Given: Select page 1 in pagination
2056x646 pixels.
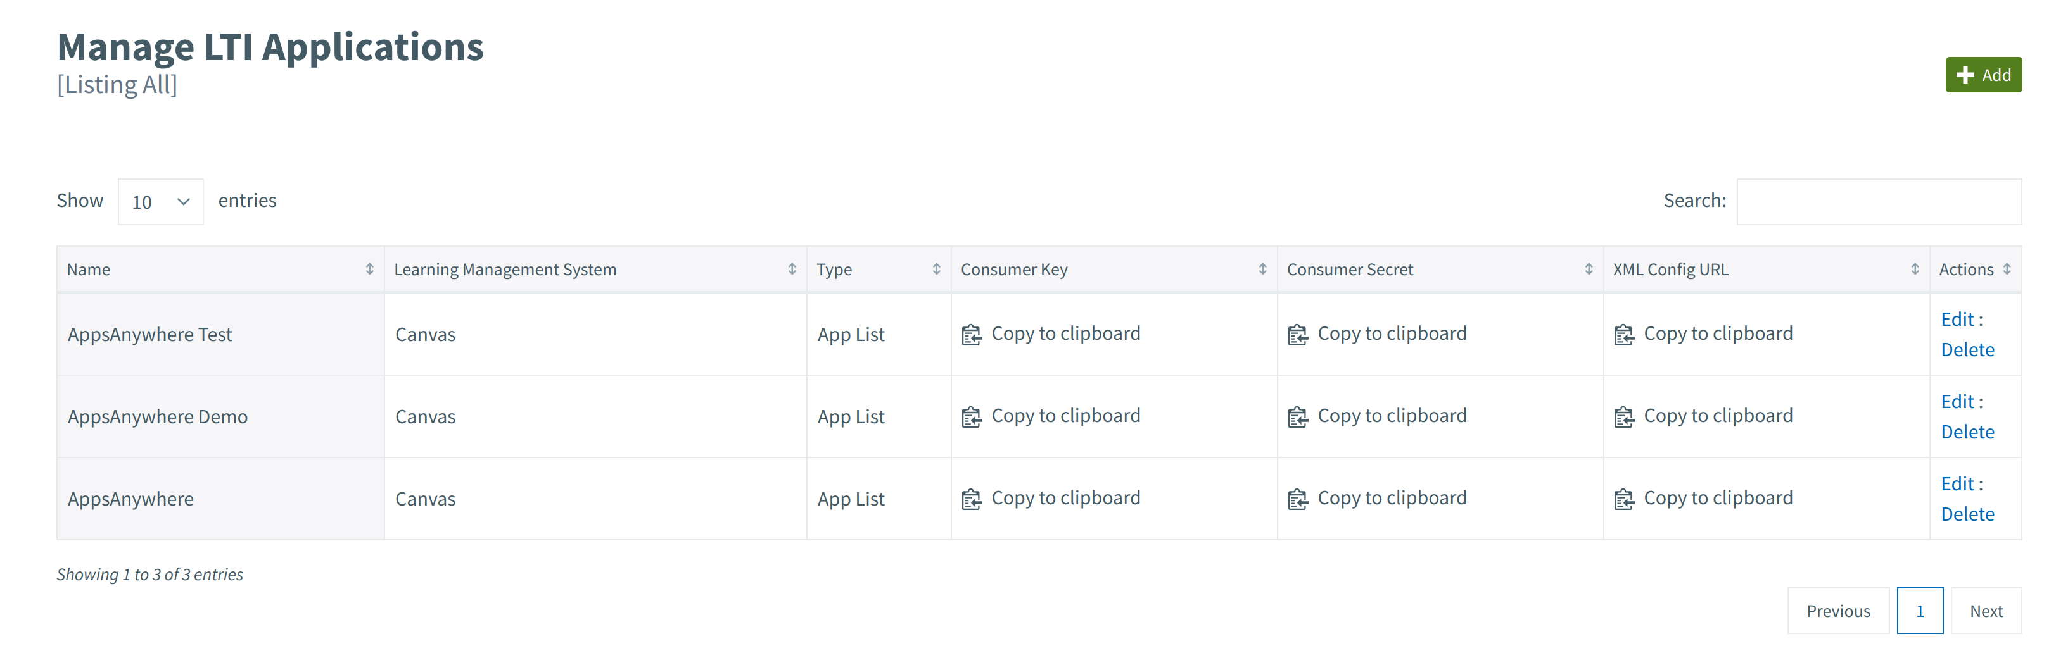Looking at the screenshot, I should (x=1920, y=611).
